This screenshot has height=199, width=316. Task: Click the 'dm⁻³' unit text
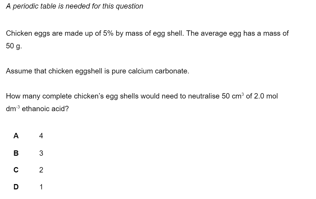(13, 109)
